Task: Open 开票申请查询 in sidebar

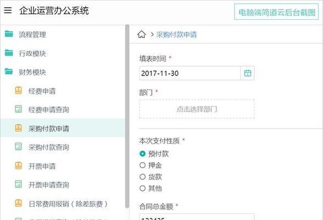Action: 49,185
